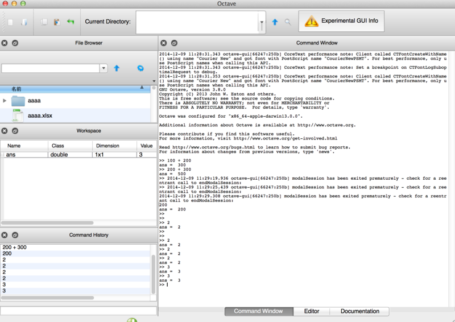Select the aaaa folder
Image resolution: width=455 pixels, height=322 pixels.
coord(34,101)
